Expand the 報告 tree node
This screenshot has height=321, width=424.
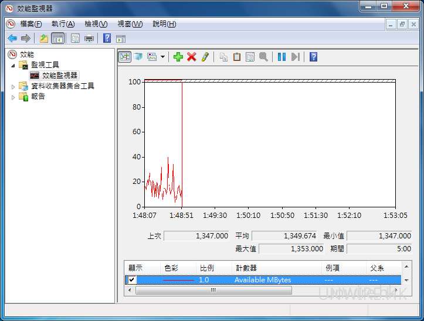point(13,97)
